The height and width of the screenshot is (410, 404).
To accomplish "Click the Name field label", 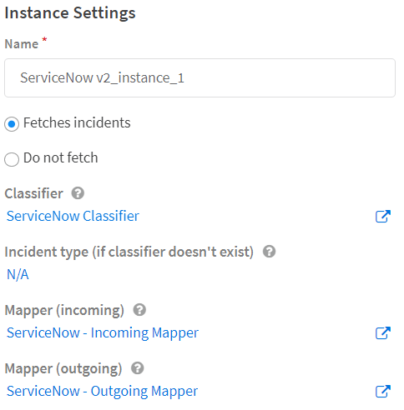I will point(22,44).
